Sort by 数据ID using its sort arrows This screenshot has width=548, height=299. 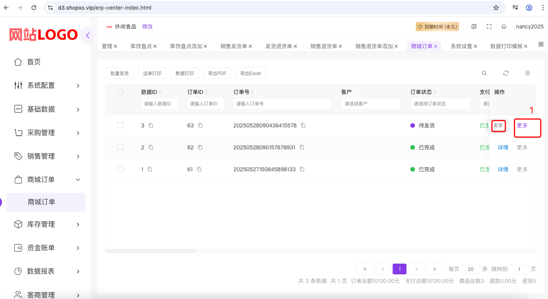160,92
